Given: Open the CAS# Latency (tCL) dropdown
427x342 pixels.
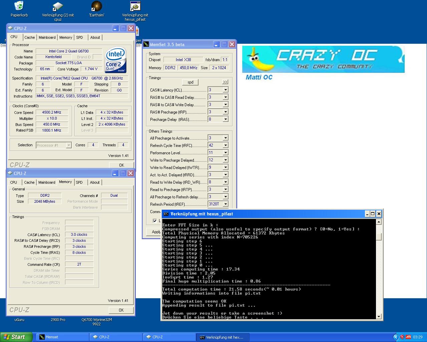Looking at the screenshot, I should tap(226, 90).
